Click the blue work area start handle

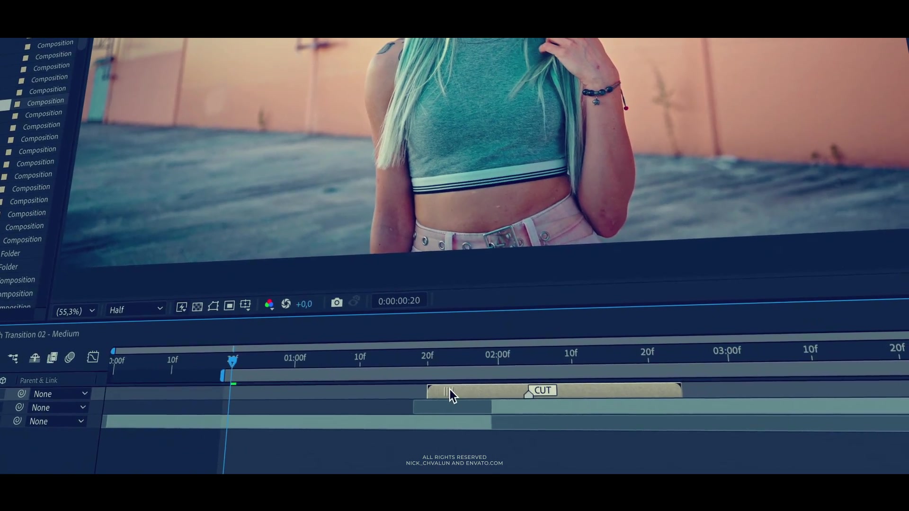click(x=223, y=376)
